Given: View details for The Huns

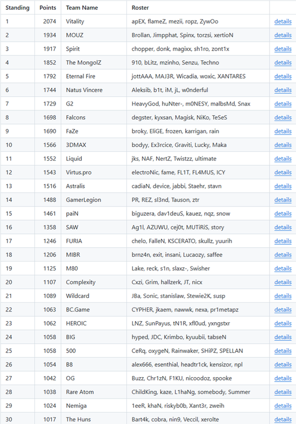Looking at the screenshot, I should [283, 419].
